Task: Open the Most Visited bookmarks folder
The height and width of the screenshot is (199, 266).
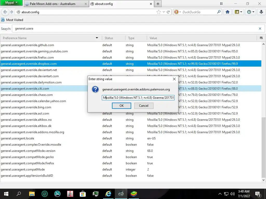Action: coord(12,20)
